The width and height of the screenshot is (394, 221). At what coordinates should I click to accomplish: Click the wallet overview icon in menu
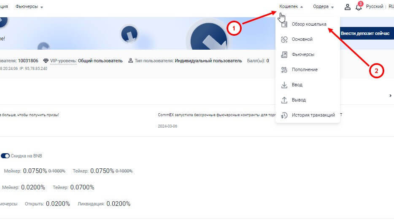[284, 24]
